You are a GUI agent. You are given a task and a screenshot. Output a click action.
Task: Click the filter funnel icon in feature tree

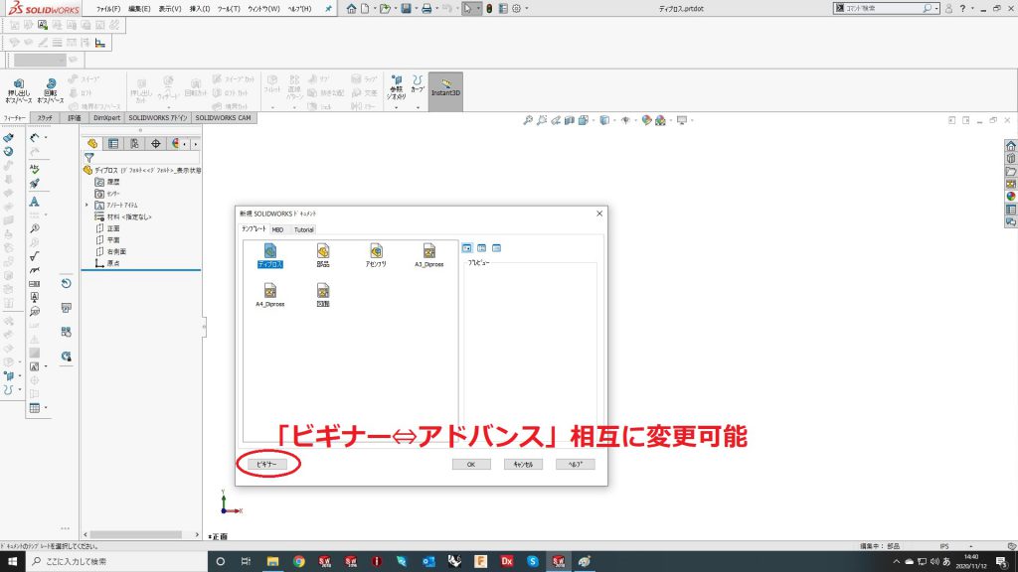coord(88,158)
